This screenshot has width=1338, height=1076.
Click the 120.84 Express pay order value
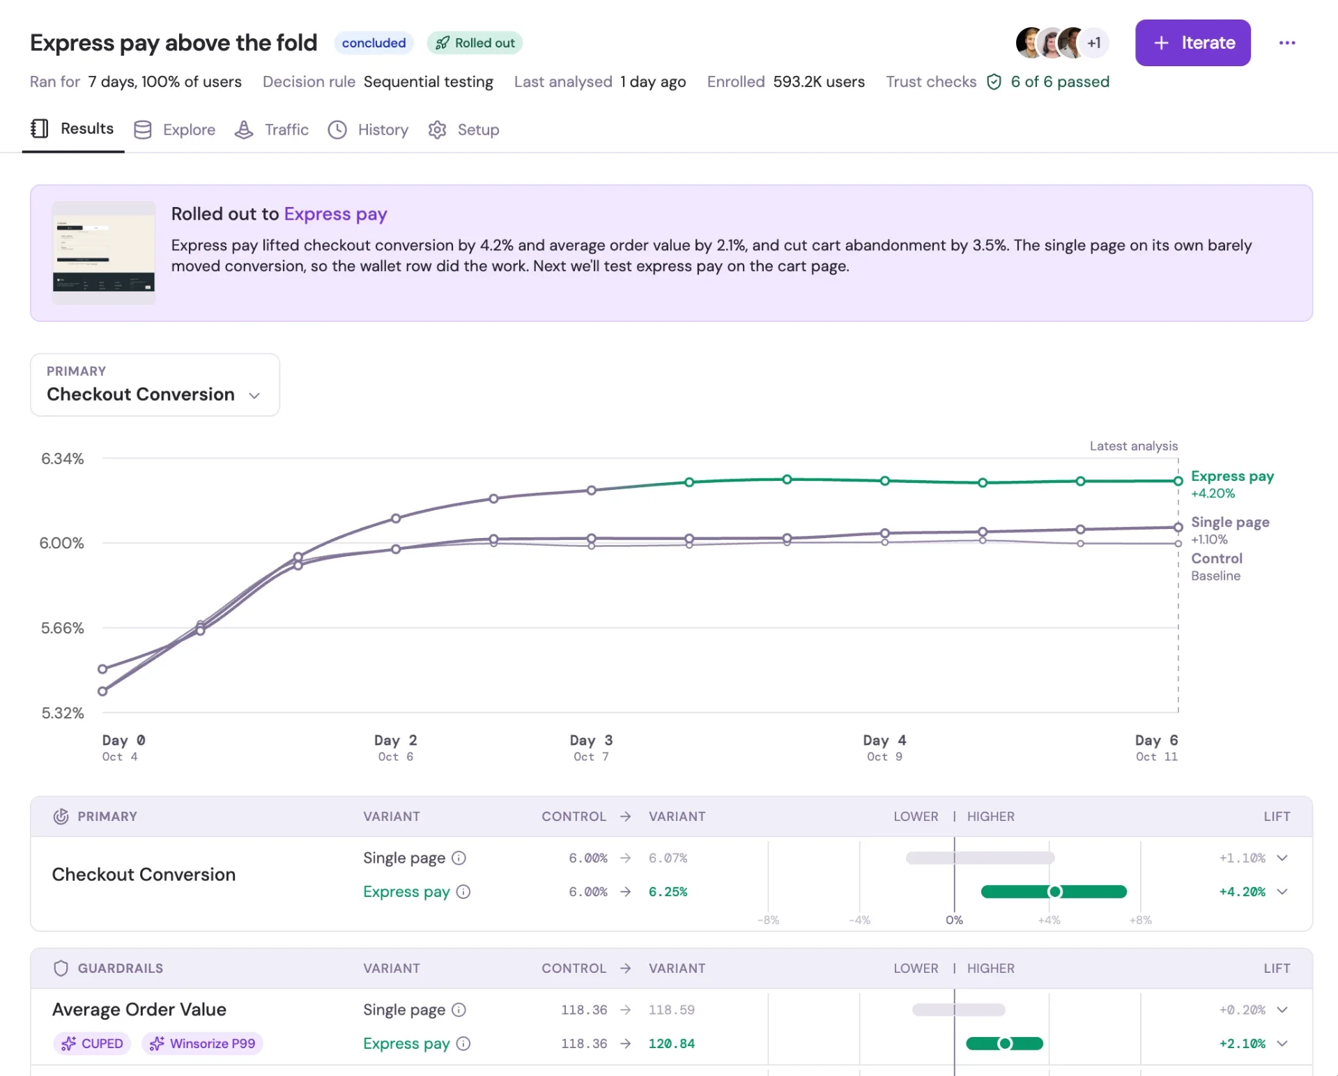pyautogui.click(x=671, y=1044)
